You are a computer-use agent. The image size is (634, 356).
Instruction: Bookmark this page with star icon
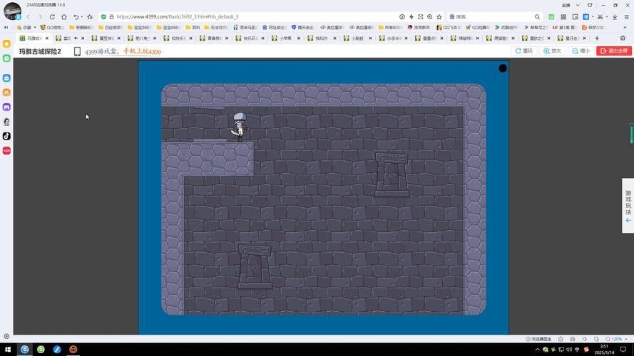pyautogui.click(x=439, y=17)
